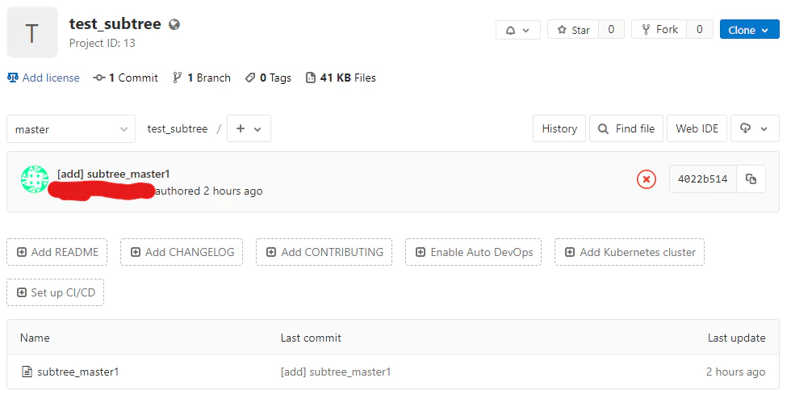The image size is (791, 399).
Task: Open the 0 Tags link
Action: click(268, 78)
